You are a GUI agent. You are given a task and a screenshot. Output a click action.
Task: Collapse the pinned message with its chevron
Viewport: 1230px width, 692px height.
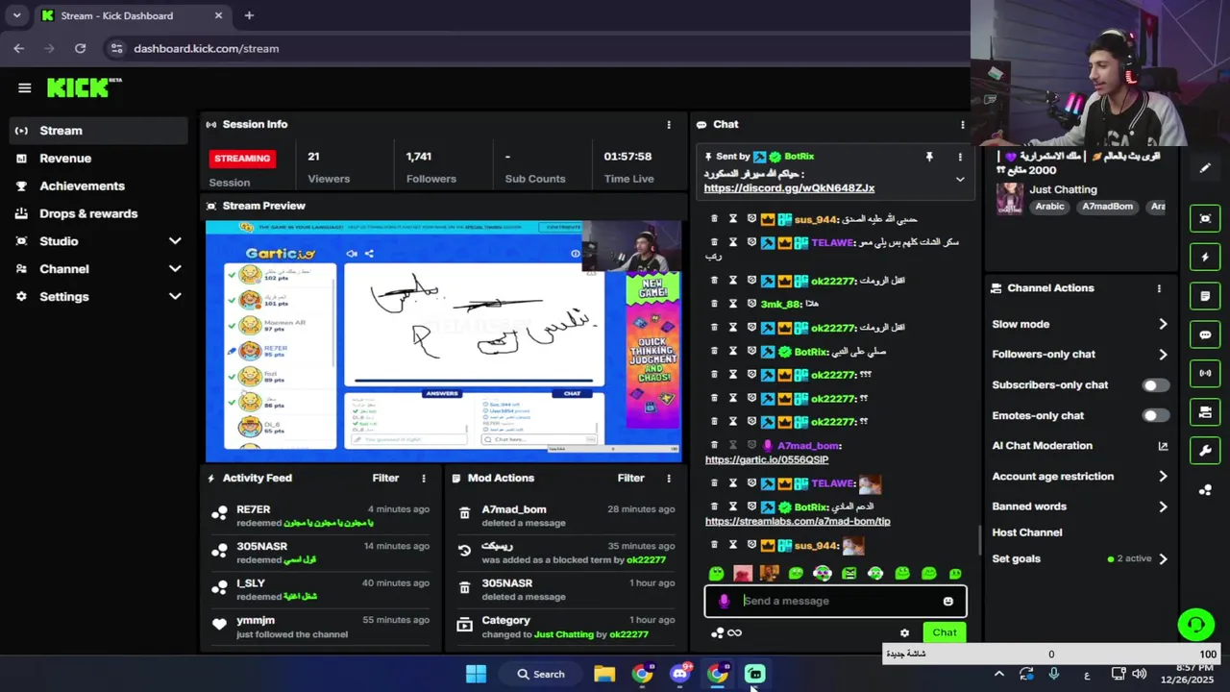coord(959,180)
